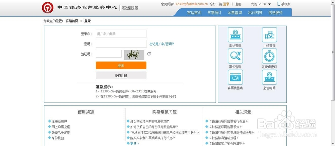Click the China Railway logo
This screenshot has height=146, width=335.
(x=48, y=8)
